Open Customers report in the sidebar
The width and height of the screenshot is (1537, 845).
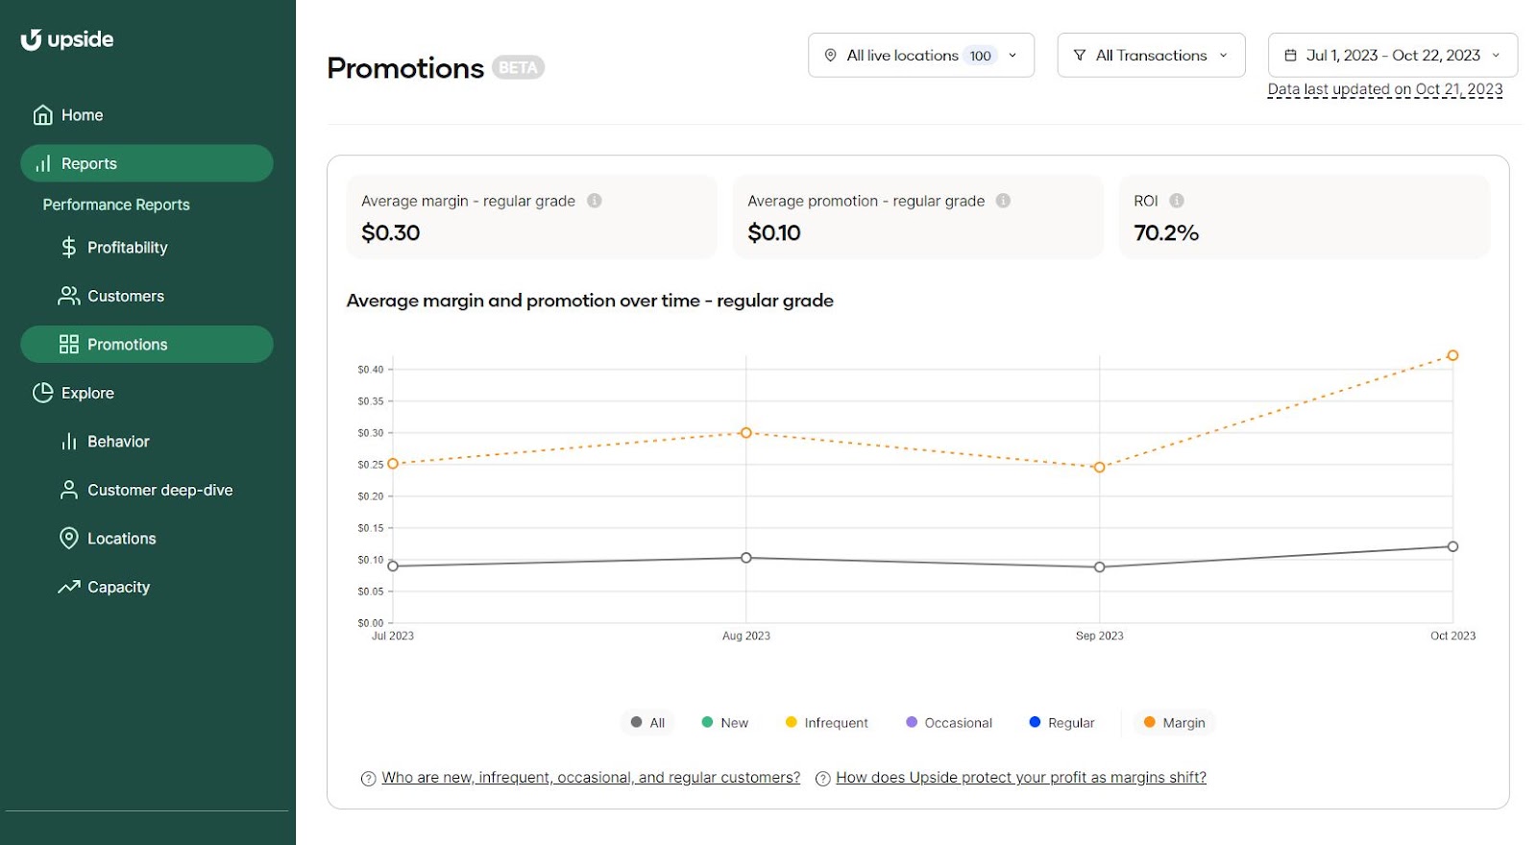tap(125, 296)
